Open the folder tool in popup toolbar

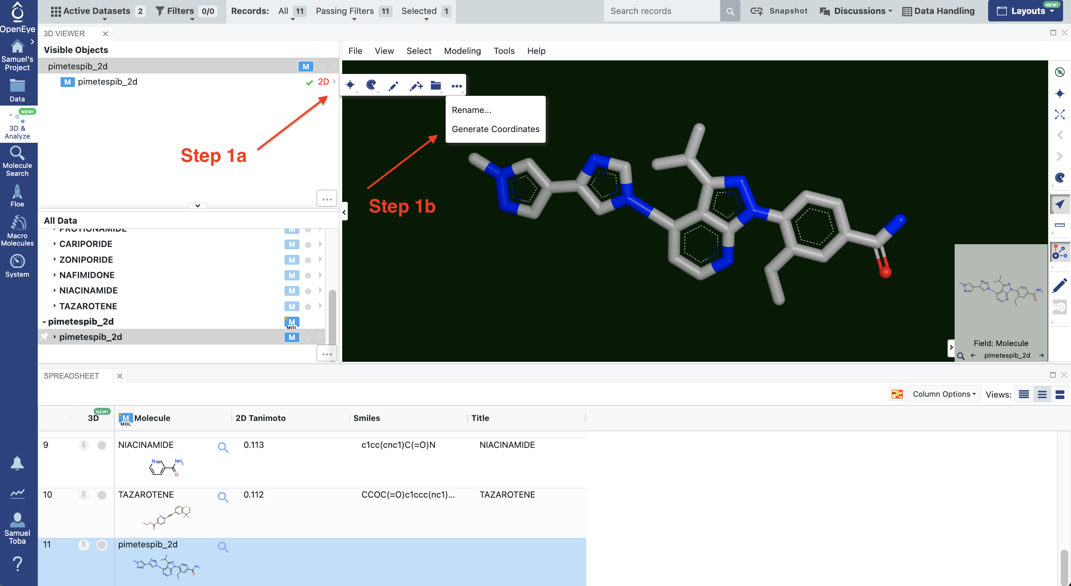coord(436,85)
